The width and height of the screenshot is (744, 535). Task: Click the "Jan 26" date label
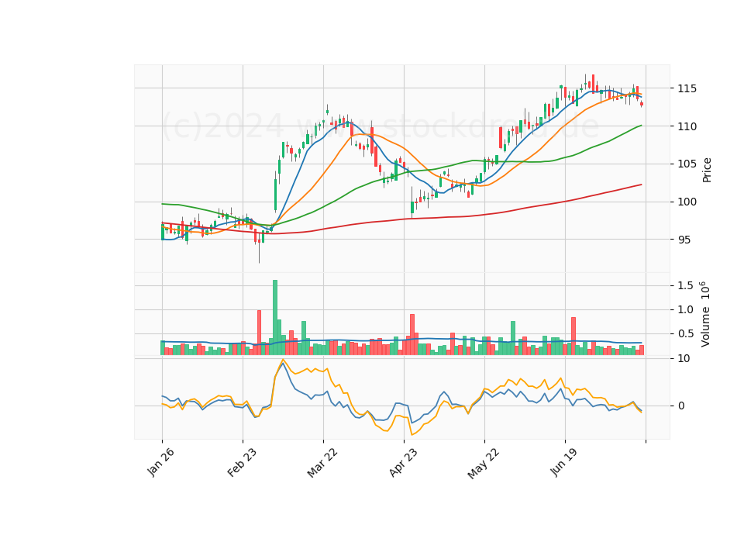tap(160, 462)
